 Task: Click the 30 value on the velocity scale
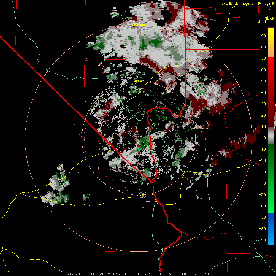[263, 104]
